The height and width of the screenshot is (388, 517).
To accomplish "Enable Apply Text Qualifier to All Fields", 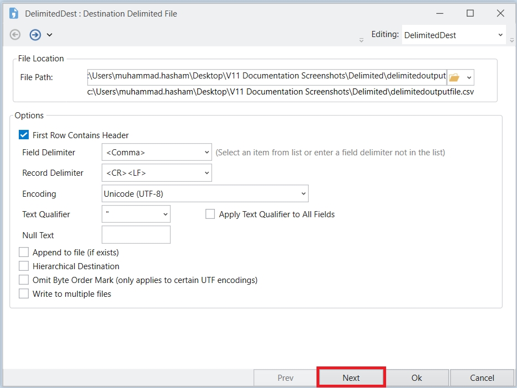I will coord(210,214).
